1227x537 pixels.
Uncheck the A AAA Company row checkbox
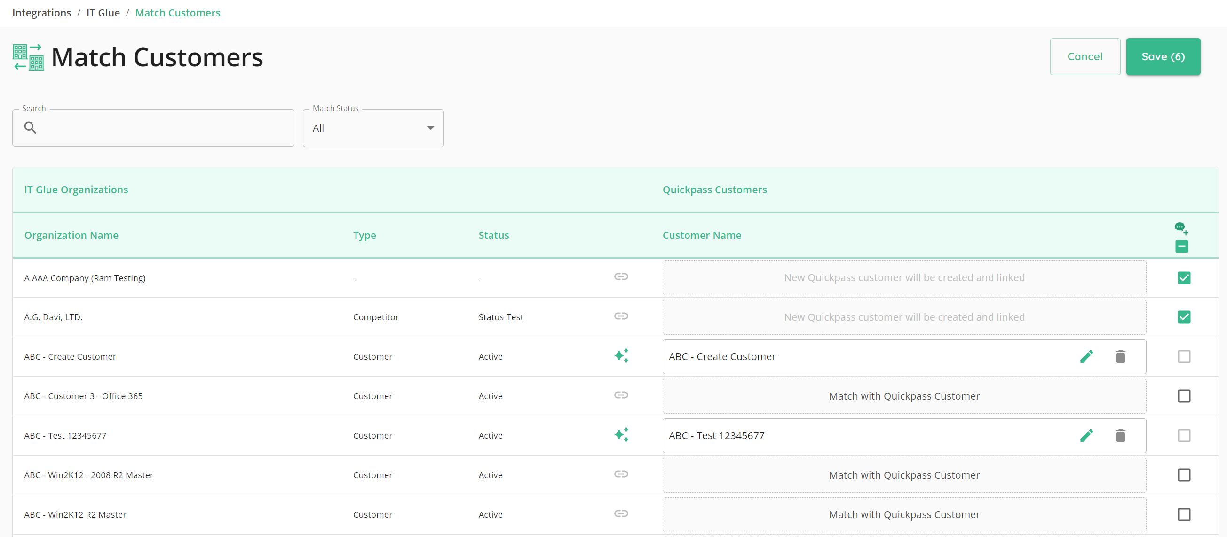[1184, 277]
